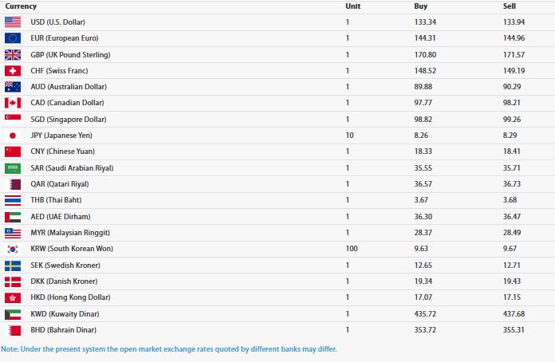555x362 pixels.
Task: Click the European Union flag icon
Action: coord(13,38)
